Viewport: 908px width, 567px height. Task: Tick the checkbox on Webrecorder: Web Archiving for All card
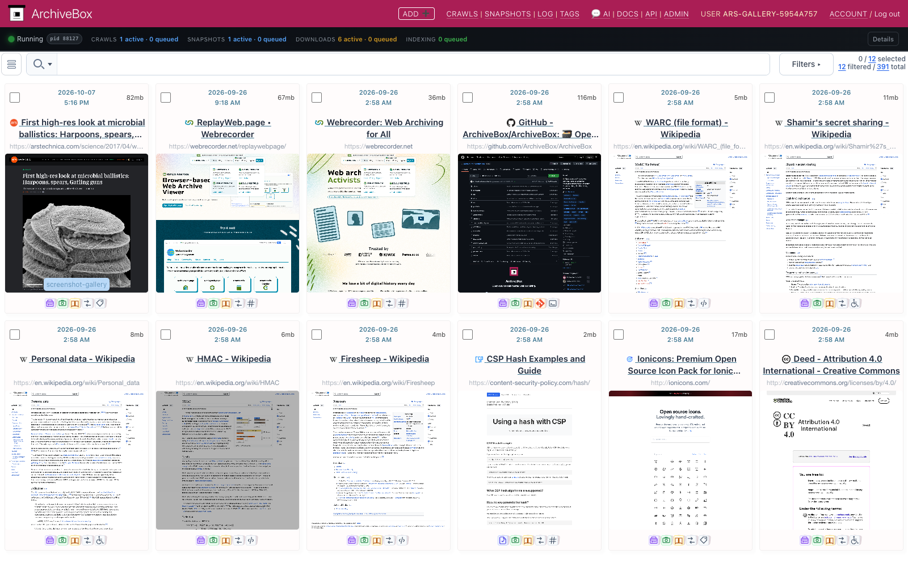pos(317,98)
